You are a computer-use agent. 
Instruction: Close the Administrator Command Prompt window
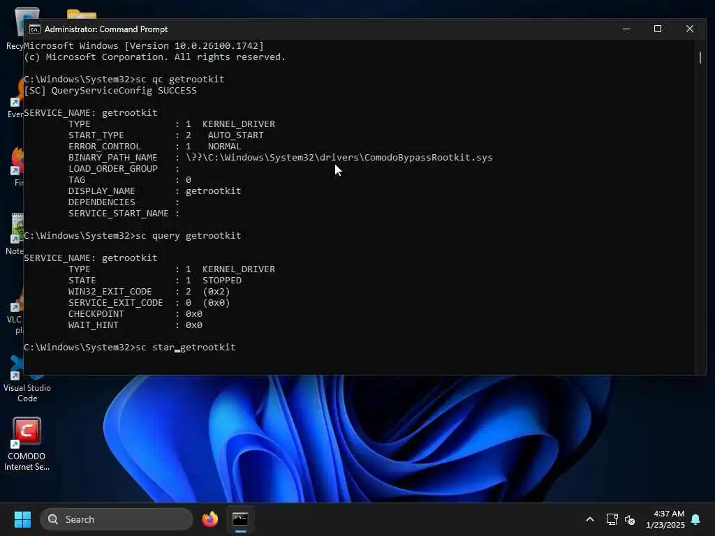pos(689,29)
